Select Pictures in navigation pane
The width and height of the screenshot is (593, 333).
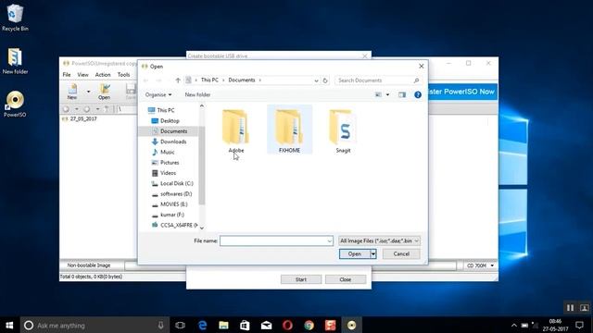click(x=170, y=163)
